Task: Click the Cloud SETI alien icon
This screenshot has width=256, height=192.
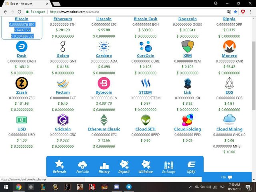Action: pos(146,120)
